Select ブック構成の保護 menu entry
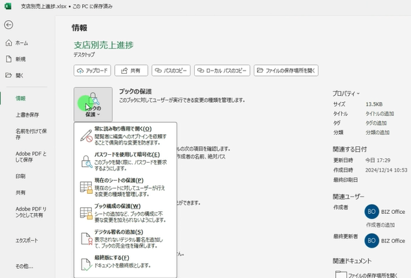Viewport: 411px width, 278px height. pyautogui.click(x=126, y=213)
